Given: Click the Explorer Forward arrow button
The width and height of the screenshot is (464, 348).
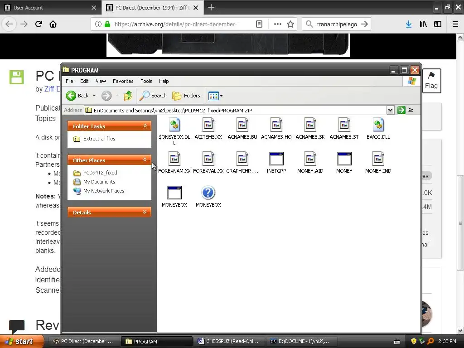Looking at the screenshot, I should pos(106,96).
